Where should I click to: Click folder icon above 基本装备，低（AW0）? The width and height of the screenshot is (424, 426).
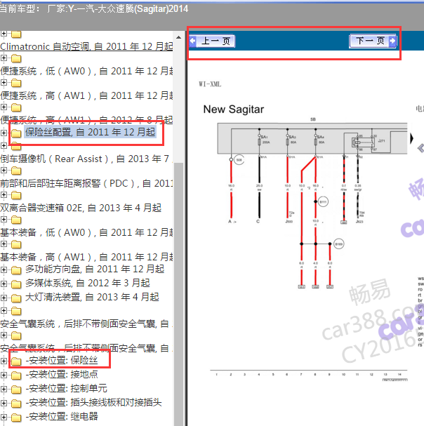[16, 220]
